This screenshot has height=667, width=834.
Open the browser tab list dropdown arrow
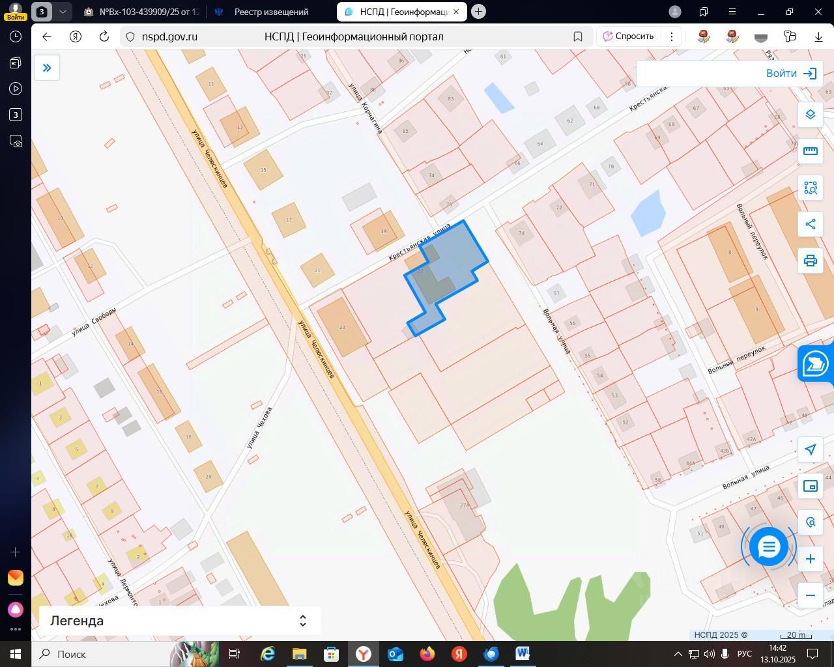63,12
